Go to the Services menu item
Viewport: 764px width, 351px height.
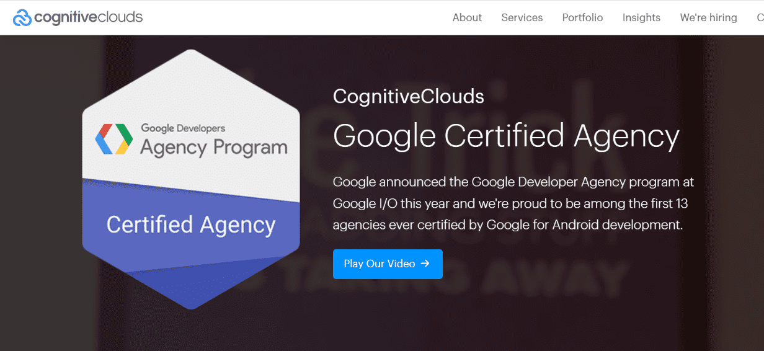click(522, 17)
